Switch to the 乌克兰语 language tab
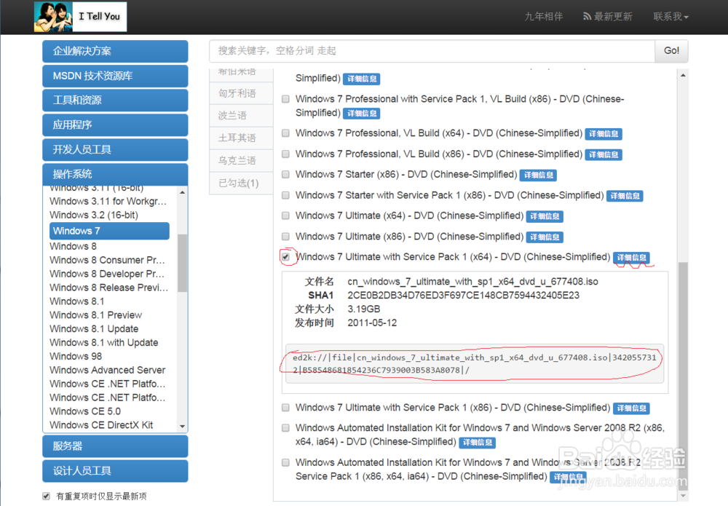 pyautogui.click(x=240, y=161)
